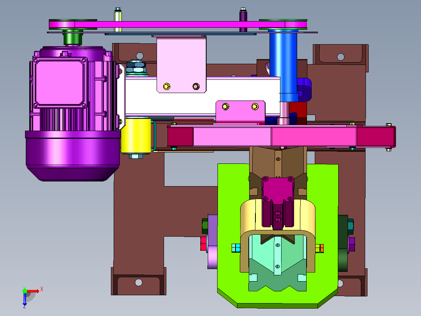
Task: Select the lavender side plate left of base
Action: tap(212, 242)
